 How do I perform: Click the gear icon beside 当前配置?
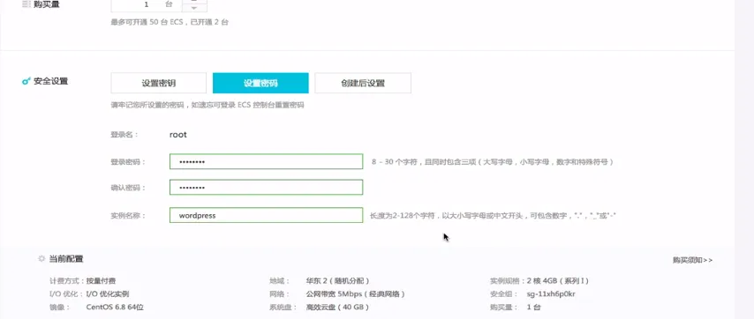[41, 258]
